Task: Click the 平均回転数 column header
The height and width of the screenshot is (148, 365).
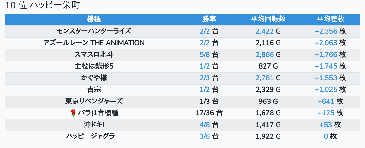Action: pos(268,19)
